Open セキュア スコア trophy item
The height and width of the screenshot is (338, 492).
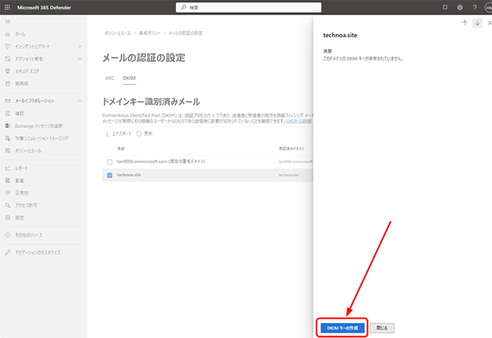coord(27,71)
